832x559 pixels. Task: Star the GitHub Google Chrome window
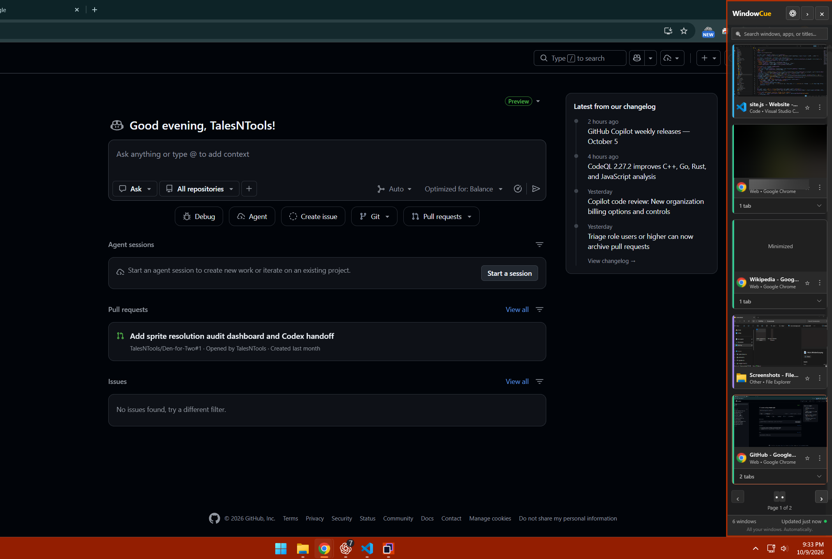pyautogui.click(x=807, y=458)
